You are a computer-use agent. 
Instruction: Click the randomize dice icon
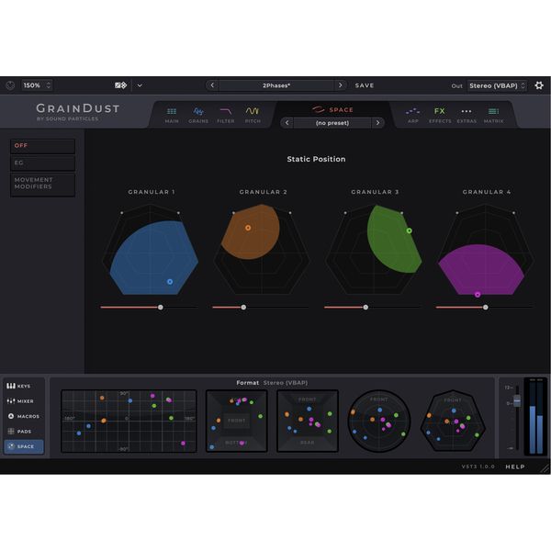click(x=120, y=85)
